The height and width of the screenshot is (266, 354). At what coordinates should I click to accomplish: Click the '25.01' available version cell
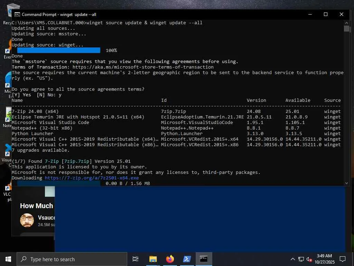[x=292, y=111]
